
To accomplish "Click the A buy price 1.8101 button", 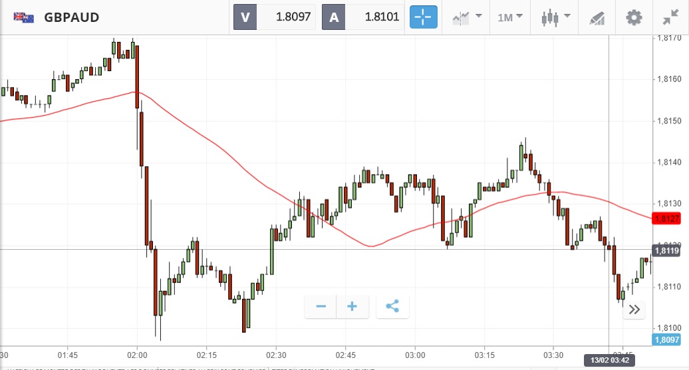I will click(362, 17).
